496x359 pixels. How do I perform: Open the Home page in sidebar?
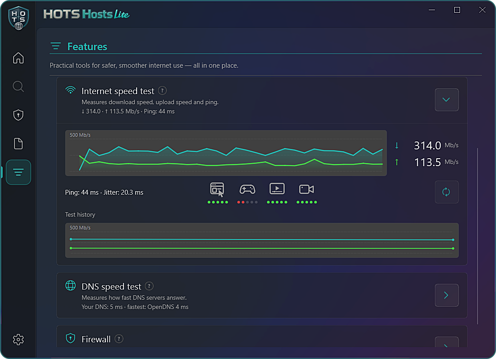click(18, 58)
